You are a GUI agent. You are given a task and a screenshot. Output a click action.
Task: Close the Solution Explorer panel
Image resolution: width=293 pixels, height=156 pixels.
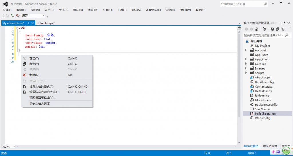click(288, 23)
